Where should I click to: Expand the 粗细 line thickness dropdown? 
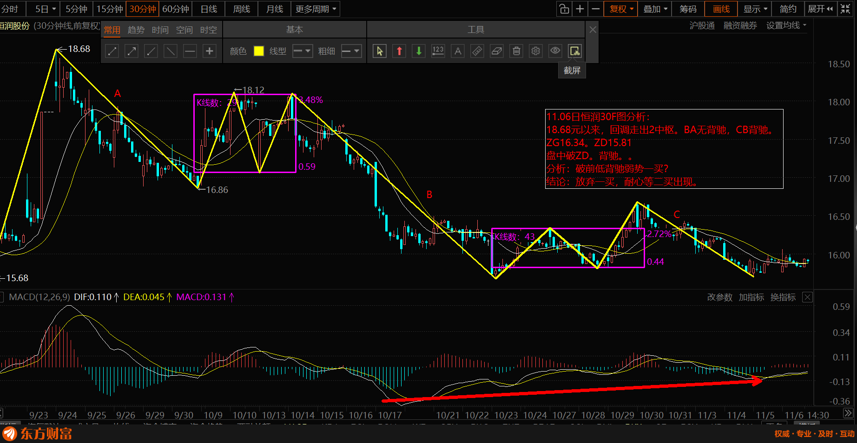pos(351,51)
